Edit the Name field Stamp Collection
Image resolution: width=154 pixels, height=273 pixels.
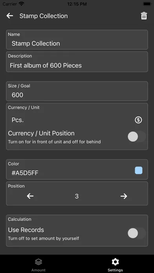pos(77,40)
